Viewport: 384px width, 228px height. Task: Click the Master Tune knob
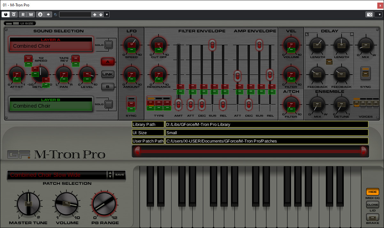28,204
